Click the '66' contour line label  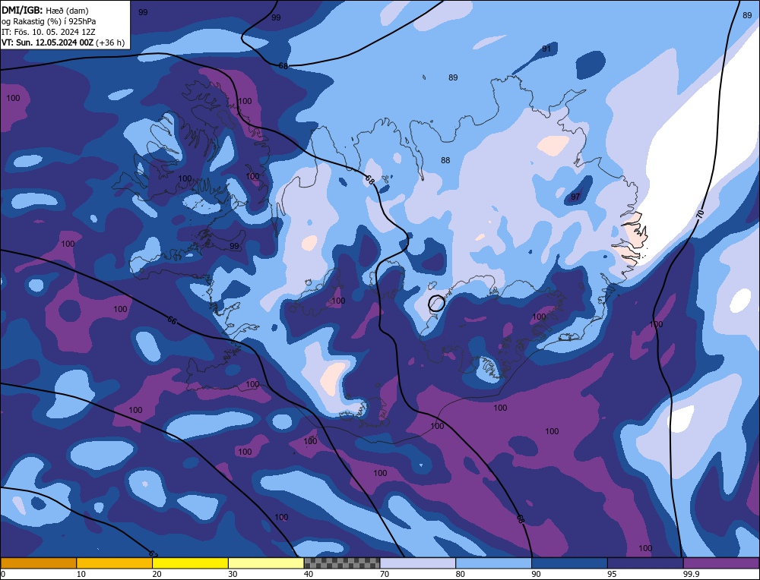pyautogui.click(x=172, y=320)
